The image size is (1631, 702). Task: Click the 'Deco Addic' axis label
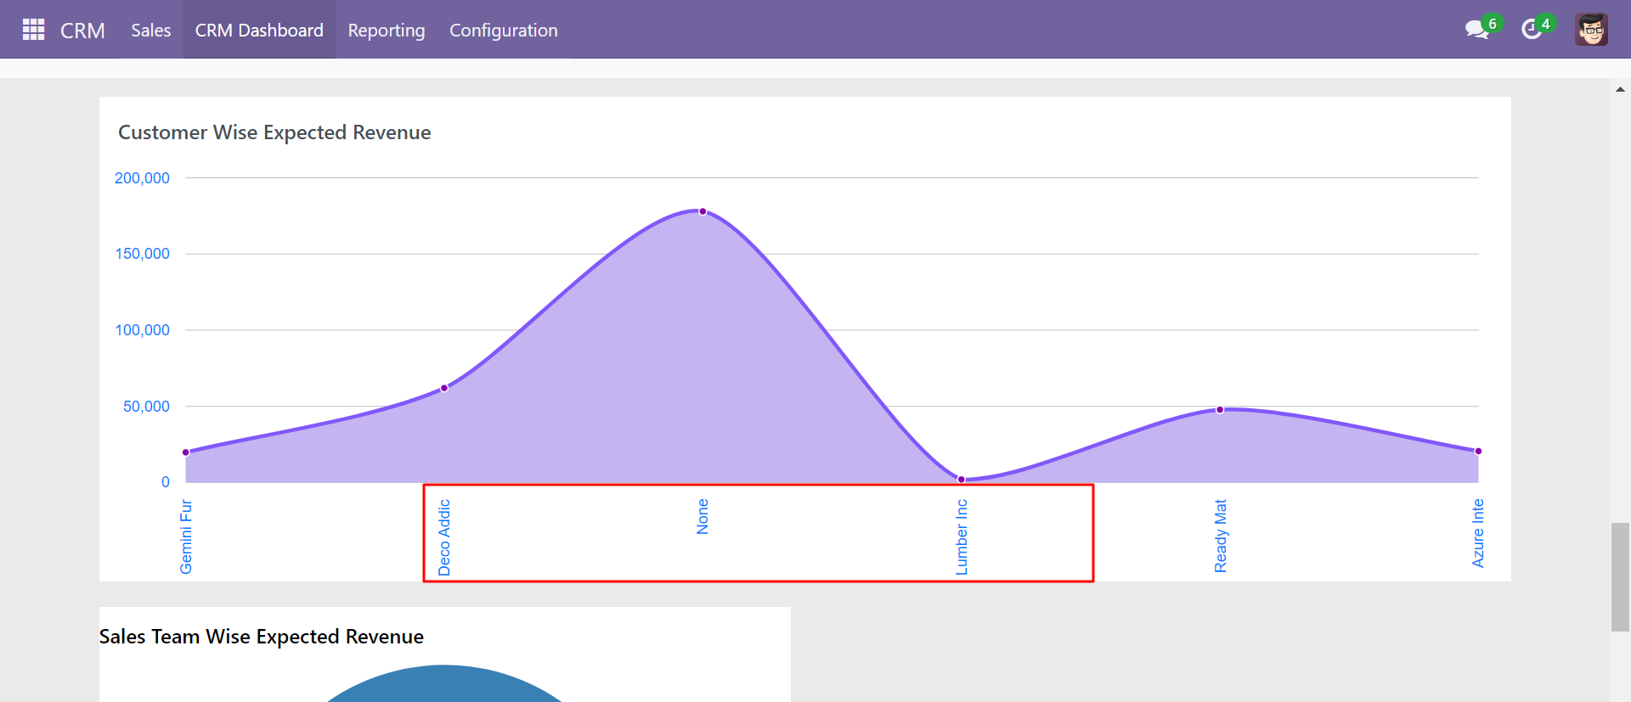(x=444, y=537)
